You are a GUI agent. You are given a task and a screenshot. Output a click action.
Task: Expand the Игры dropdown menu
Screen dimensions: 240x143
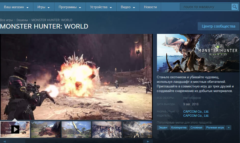pos(44,7)
